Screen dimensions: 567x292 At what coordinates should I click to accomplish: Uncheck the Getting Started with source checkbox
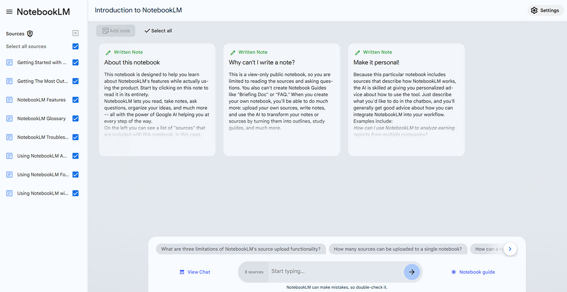(x=76, y=62)
